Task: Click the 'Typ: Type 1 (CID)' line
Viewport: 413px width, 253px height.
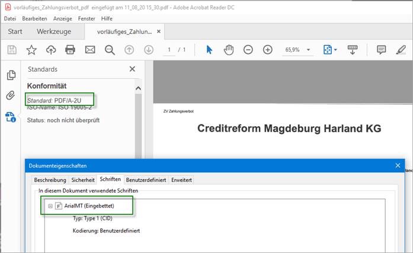Action: click(92, 218)
